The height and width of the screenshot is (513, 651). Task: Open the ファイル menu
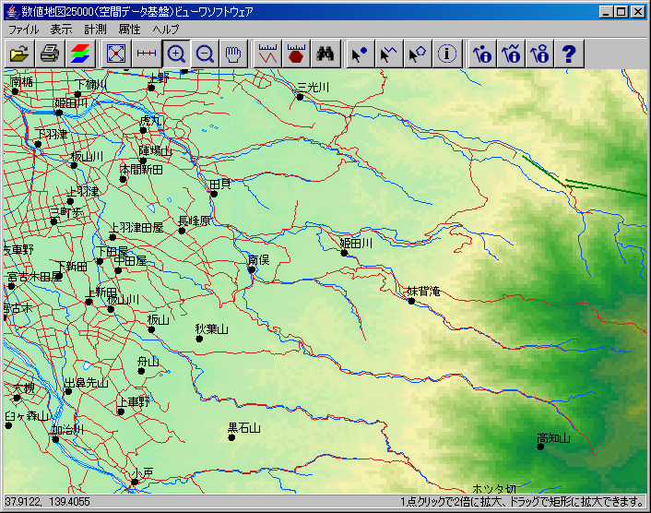24,30
